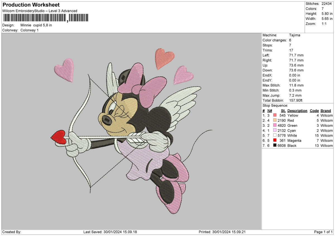Image resolution: width=335 pixels, height=236 pixels.
Task: Click the "Page 1 of 1" footer text
Action: (x=324, y=232)
